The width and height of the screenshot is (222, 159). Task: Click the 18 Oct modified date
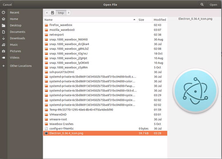[x=158, y=54]
